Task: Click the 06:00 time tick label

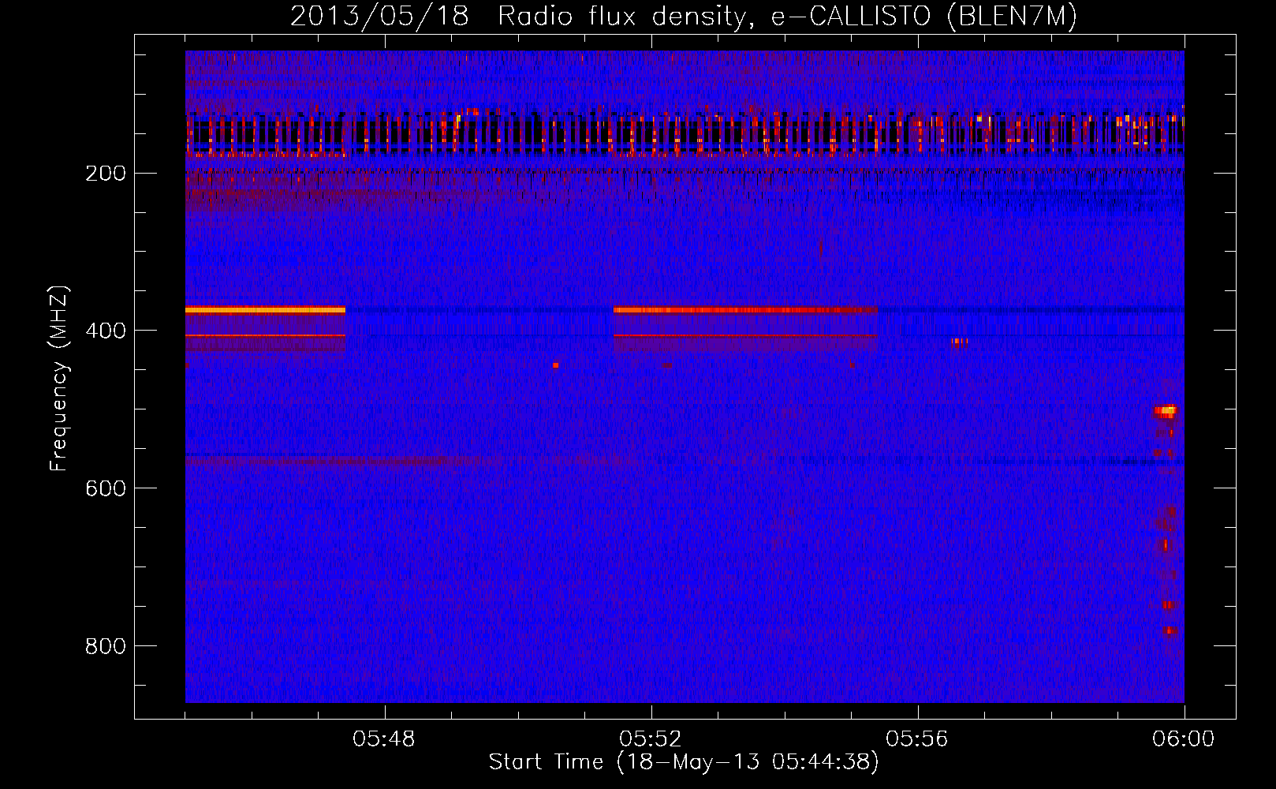Action: [1184, 739]
